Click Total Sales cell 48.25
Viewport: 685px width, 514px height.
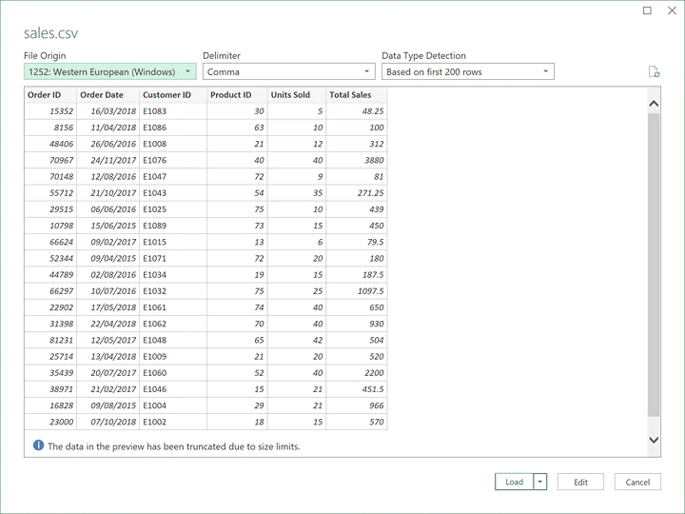pyautogui.click(x=357, y=111)
